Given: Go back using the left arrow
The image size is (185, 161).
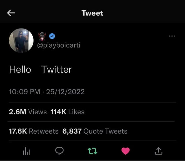Looking at the screenshot, I should pyautogui.click(x=11, y=13).
